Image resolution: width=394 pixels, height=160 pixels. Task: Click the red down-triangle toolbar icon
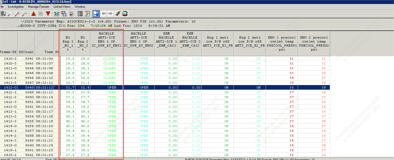48,14
